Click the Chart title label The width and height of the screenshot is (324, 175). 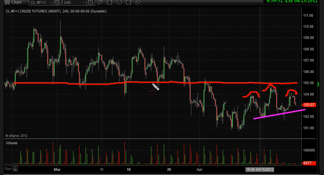pyautogui.click(x=17, y=2)
